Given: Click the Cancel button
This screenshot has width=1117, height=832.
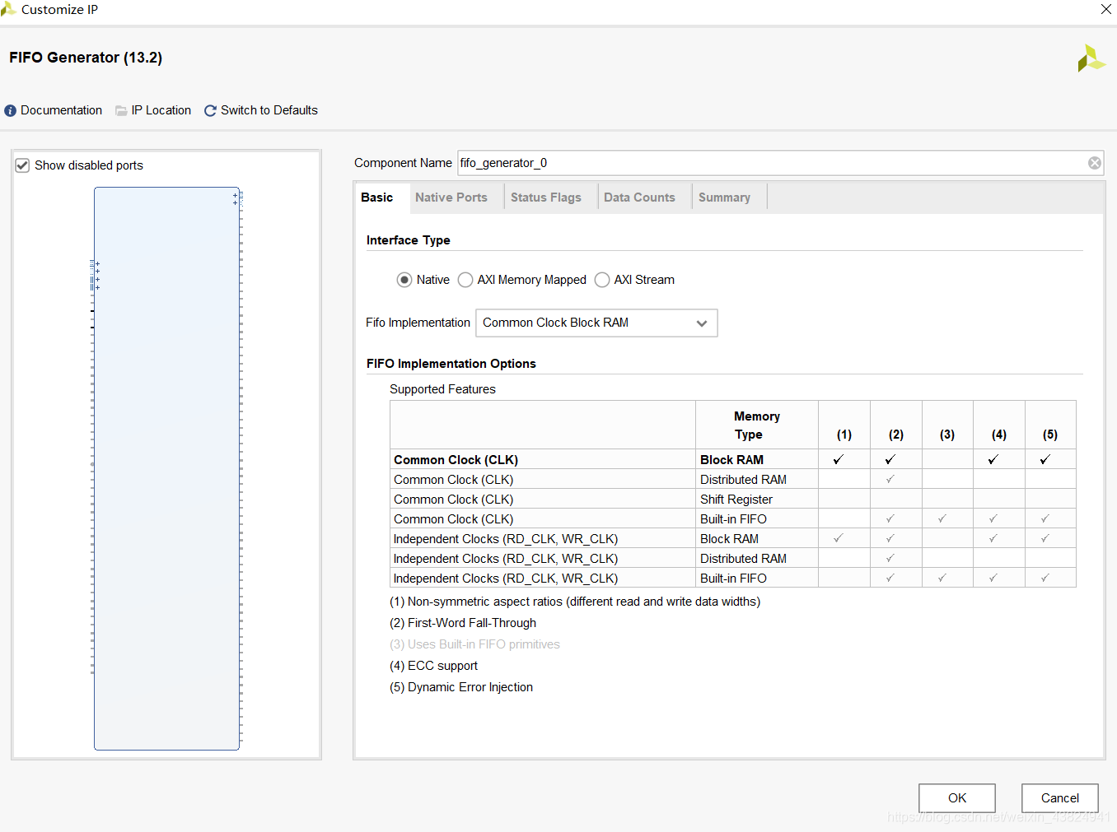Looking at the screenshot, I should tap(1060, 798).
